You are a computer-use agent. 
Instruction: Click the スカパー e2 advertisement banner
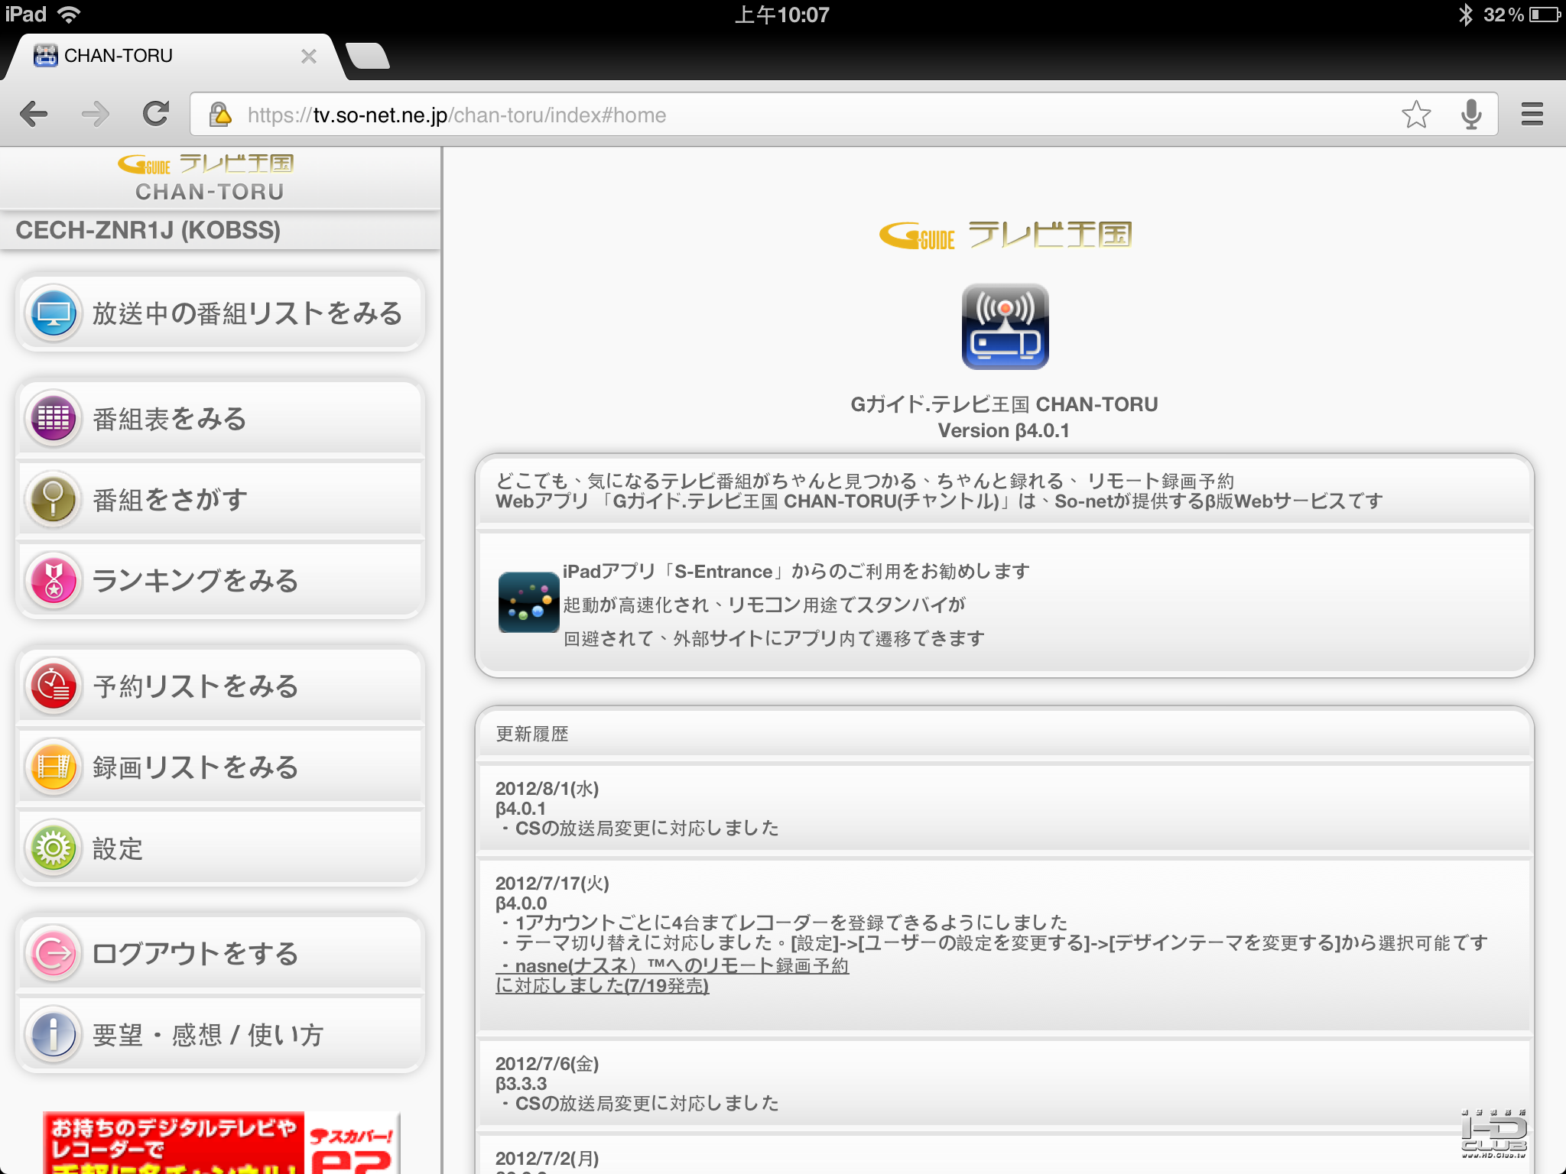tap(222, 1143)
